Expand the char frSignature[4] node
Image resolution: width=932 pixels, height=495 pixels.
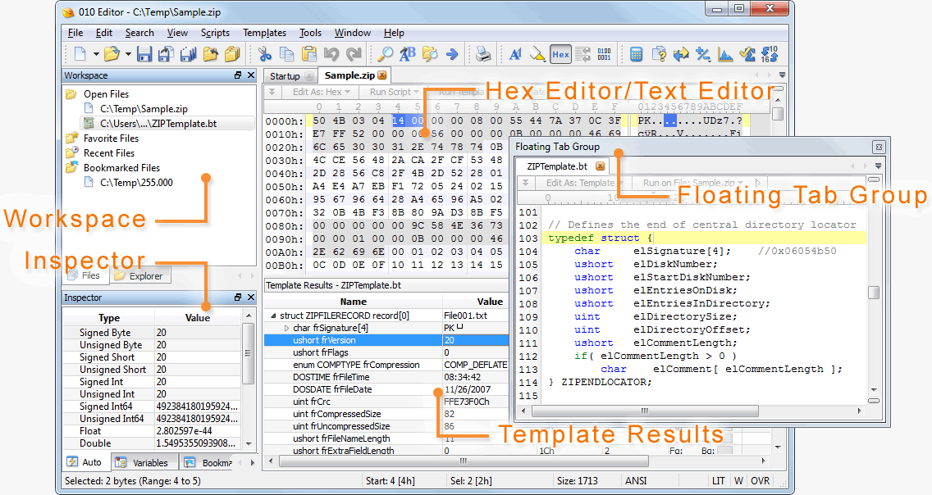coord(286,328)
